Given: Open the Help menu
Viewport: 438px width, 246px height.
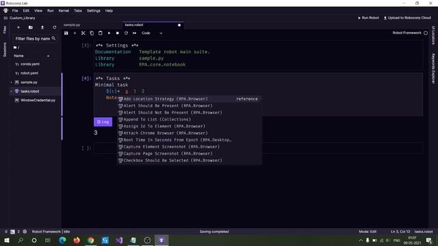Looking at the screenshot, I should [109, 11].
